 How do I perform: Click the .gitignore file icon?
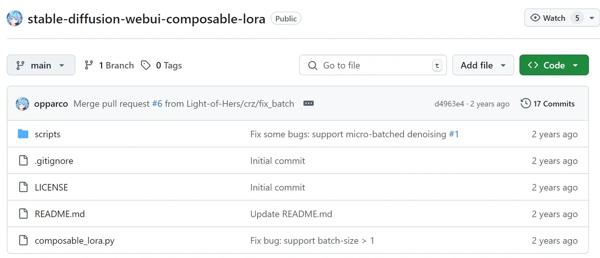click(x=23, y=160)
